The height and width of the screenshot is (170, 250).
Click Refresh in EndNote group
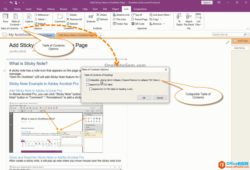[x=102, y=19]
